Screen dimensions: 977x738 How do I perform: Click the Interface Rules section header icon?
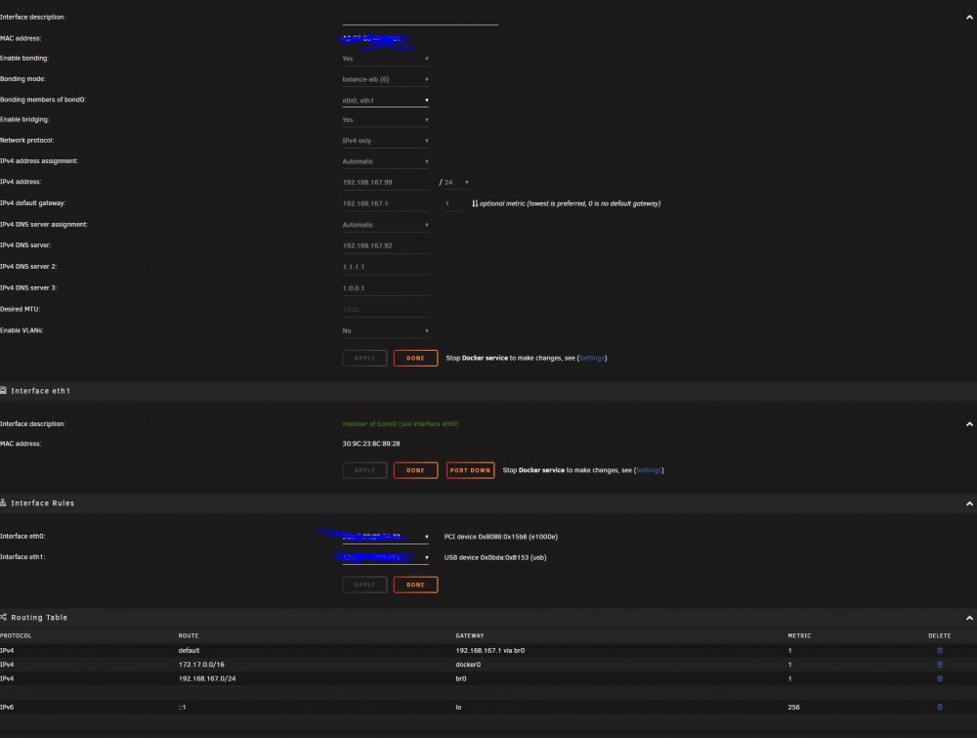click(3, 502)
